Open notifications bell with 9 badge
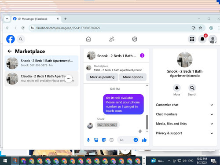Viewport: 220px width, 165px height. coord(202,39)
